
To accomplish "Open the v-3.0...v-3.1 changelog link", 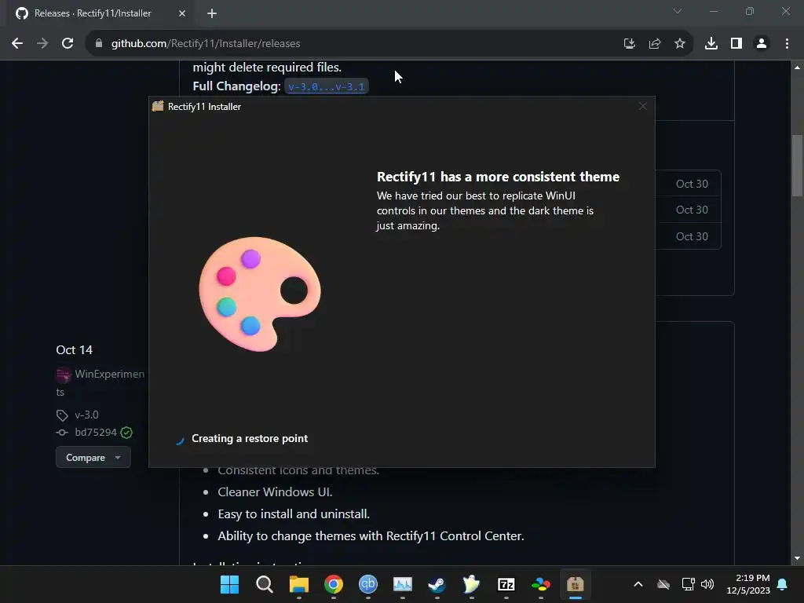I will (326, 86).
